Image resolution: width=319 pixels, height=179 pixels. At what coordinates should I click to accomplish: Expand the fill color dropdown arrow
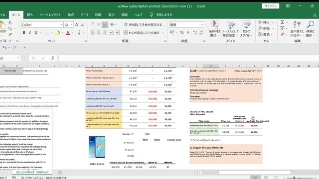[63, 33]
